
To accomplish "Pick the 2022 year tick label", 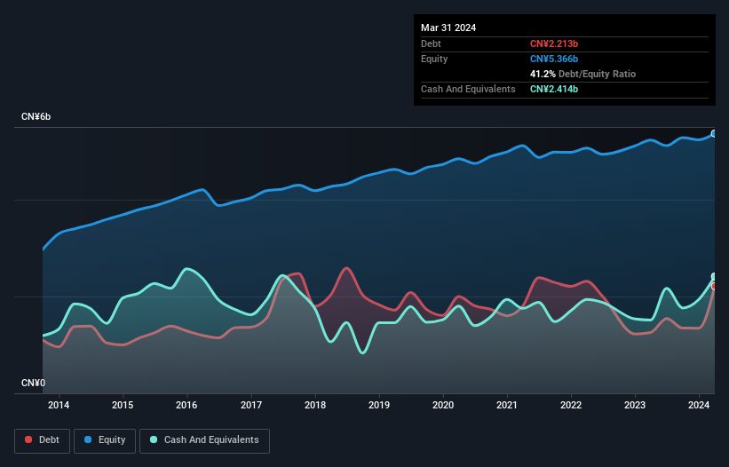I will 571,406.
